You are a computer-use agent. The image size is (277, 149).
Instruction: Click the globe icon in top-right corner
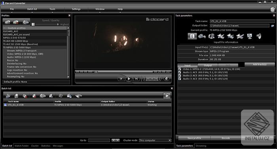click(x=273, y=9)
